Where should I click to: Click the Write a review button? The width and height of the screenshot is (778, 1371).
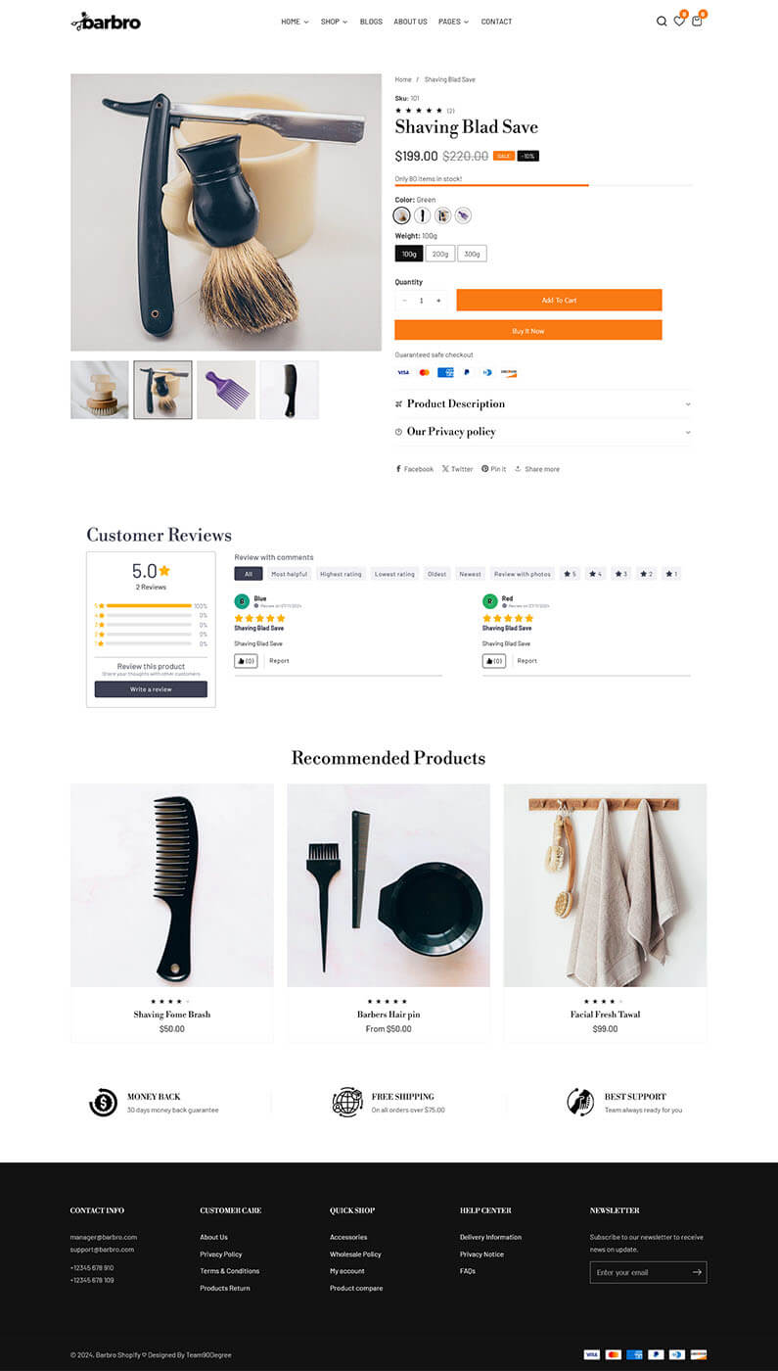click(x=151, y=689)
